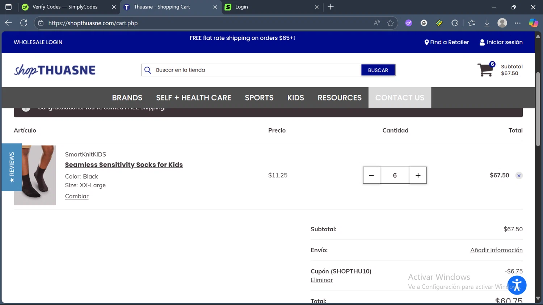Screen dimensions: 543x305
Task: Open the favorites list icon
Action: 472,23
